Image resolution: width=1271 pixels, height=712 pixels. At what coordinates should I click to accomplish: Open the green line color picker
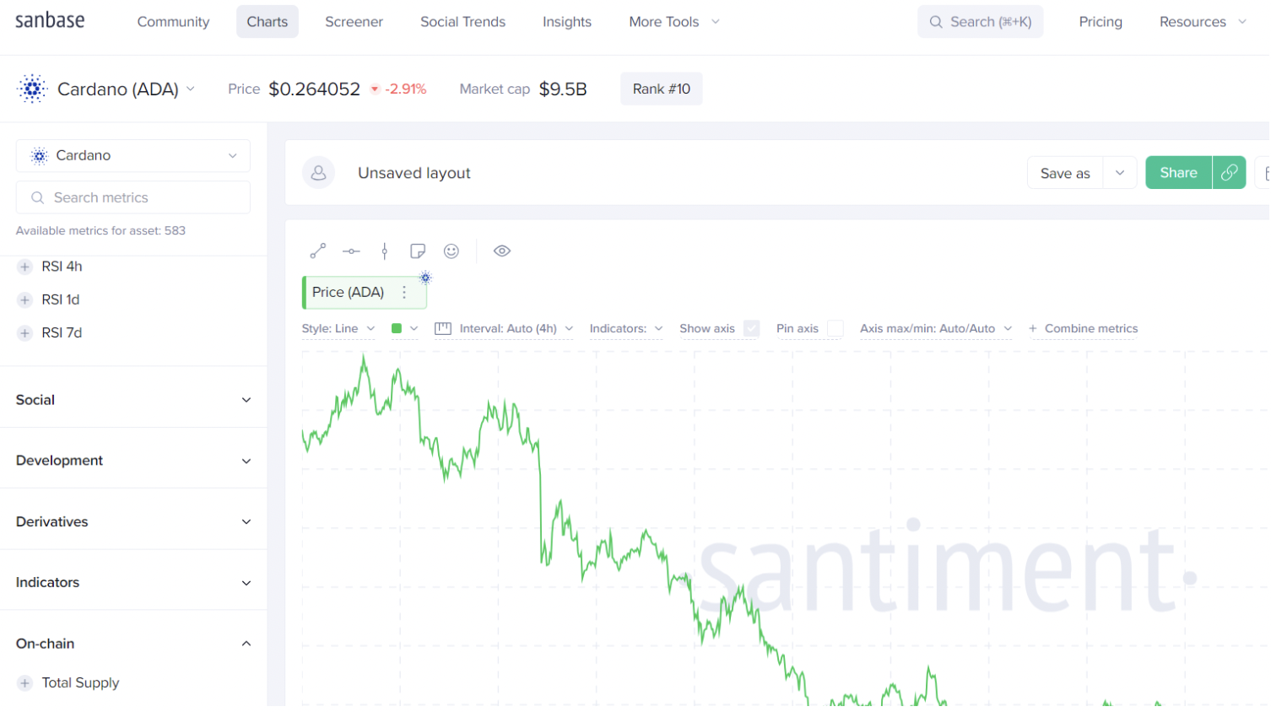click(404, 329)
